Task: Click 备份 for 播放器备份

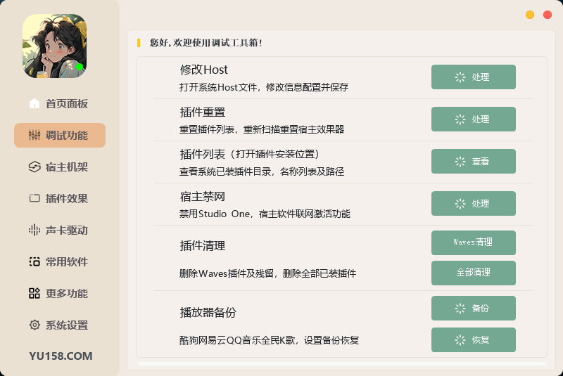Action: (473, 309)
